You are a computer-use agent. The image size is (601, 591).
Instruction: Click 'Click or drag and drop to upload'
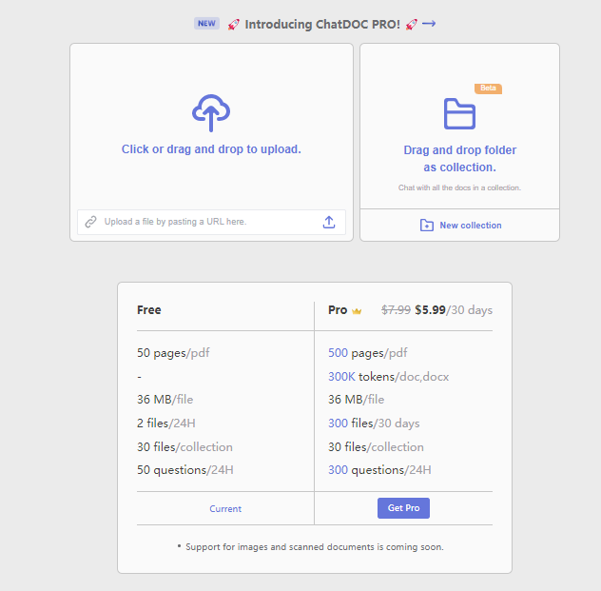(x=211, y=149)
